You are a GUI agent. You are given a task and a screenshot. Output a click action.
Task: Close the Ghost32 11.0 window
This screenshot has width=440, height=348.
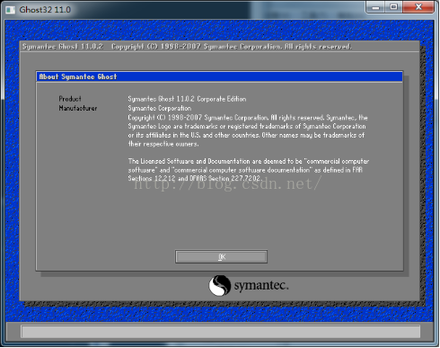pos(418,7)
